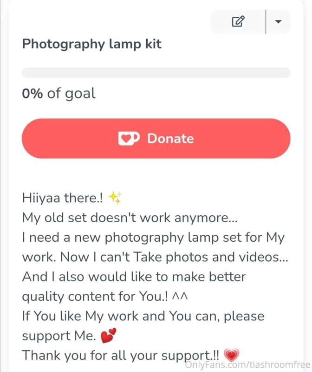Click the goal progress bar
312x372 pixels.
click(156, 73)
